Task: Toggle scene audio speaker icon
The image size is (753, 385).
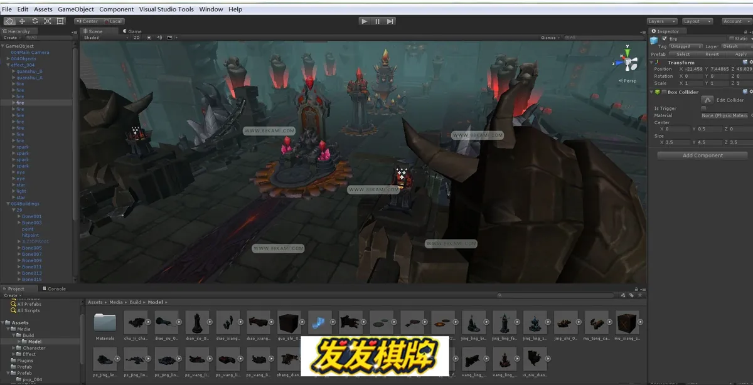Action: 159,38
